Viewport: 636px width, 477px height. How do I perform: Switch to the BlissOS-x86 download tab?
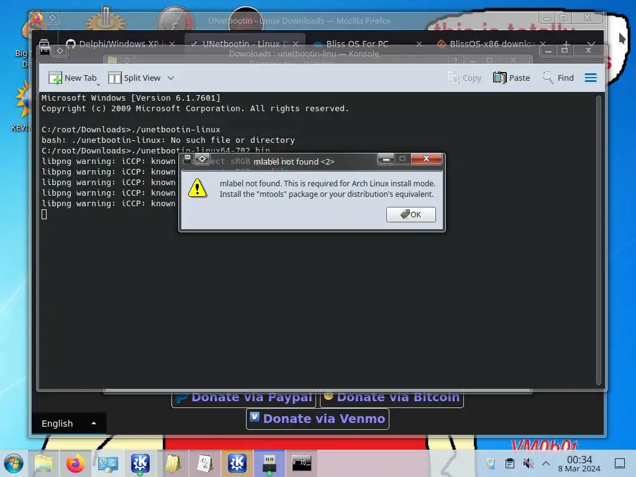[493, 44]
